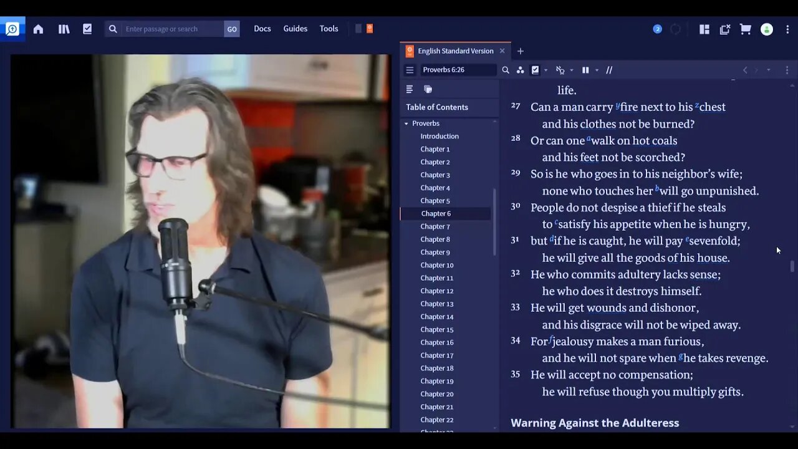Click verse number 32
The image size is (798, 449).
tap(516, 273)
